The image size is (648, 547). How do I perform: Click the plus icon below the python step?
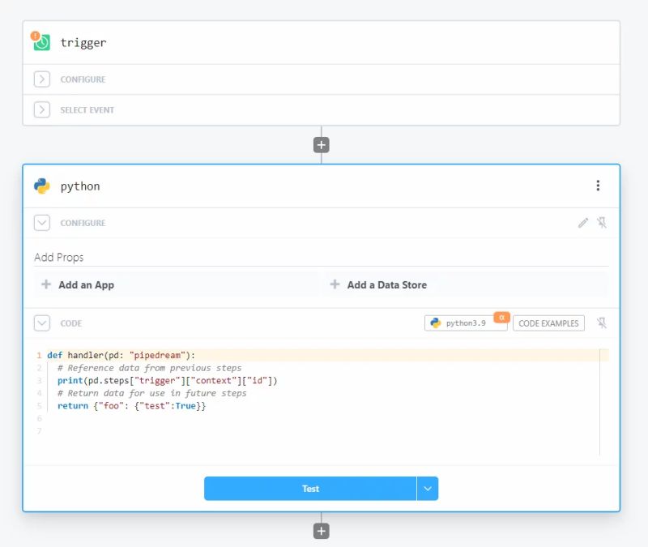[322, 530]
